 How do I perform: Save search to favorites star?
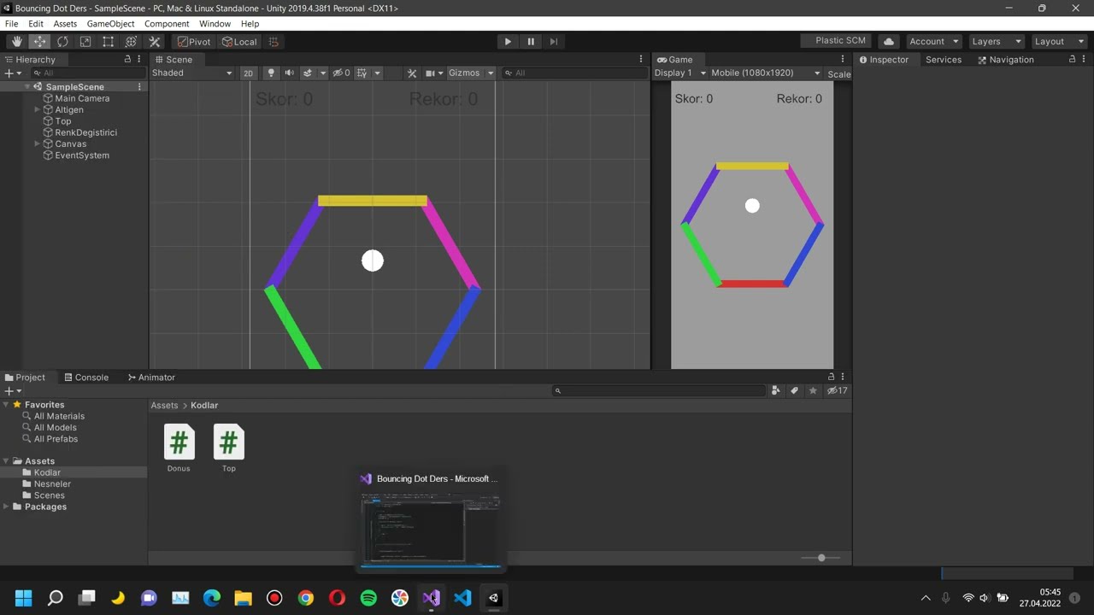coord(813,390)
